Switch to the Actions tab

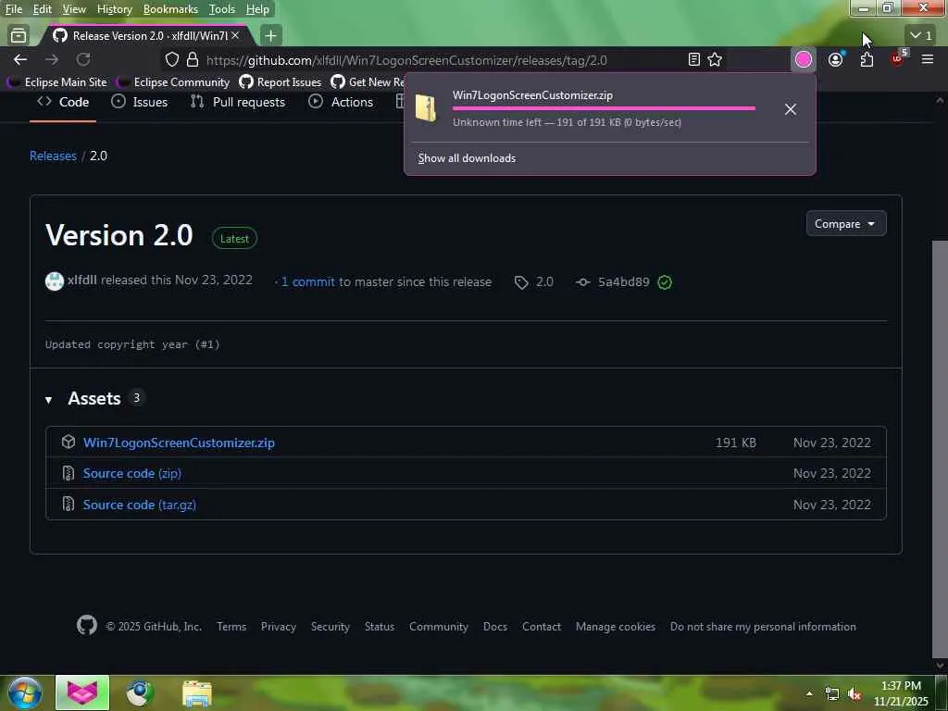(341, 102)
